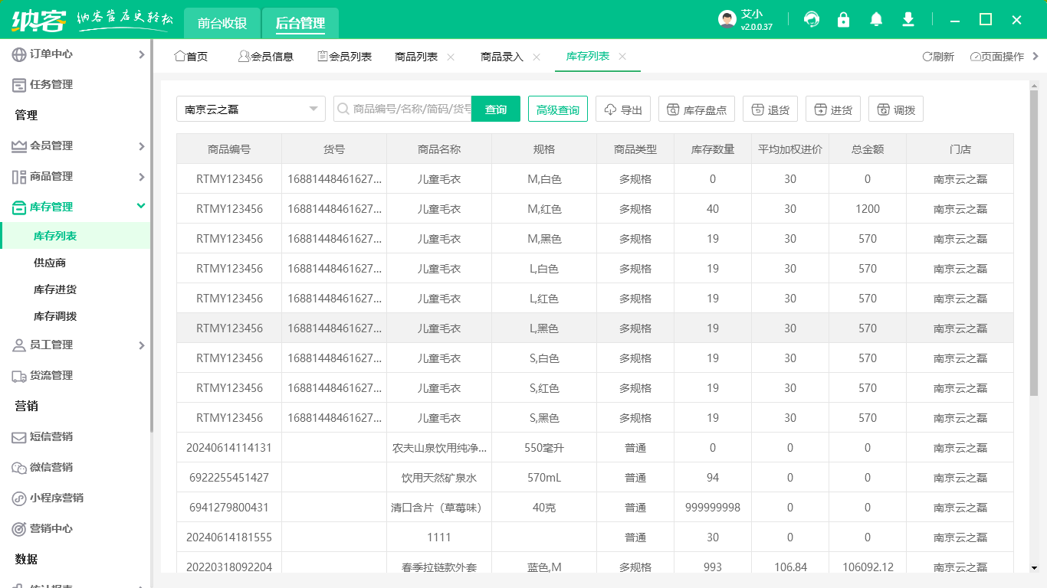Click the 清口含片（草莓味）cell
Viewport: 1047px width, 588px height.
click(438, 508)
